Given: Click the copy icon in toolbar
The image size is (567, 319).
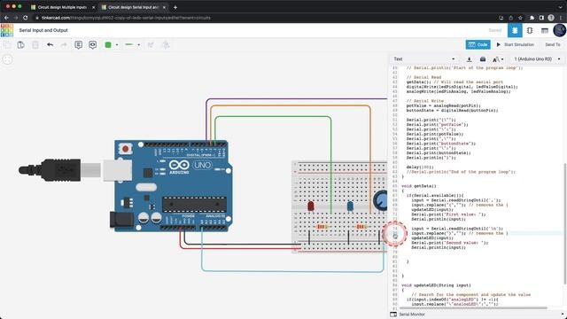Looking at the screenshot, I should [x=7, y=45].
